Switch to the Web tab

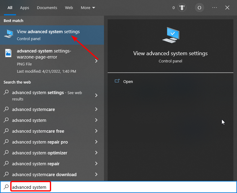click(x=69, y=8)
